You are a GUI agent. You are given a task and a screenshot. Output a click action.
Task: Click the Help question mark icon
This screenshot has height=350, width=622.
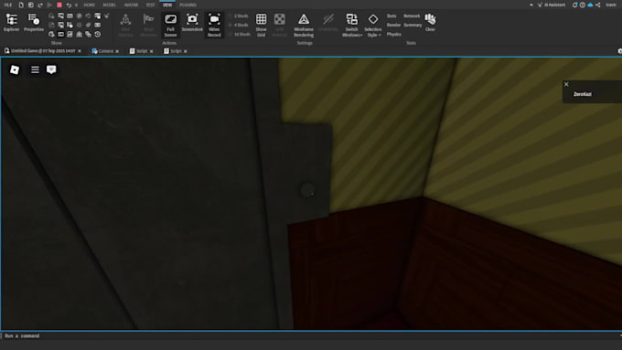(x=583, y=5)
